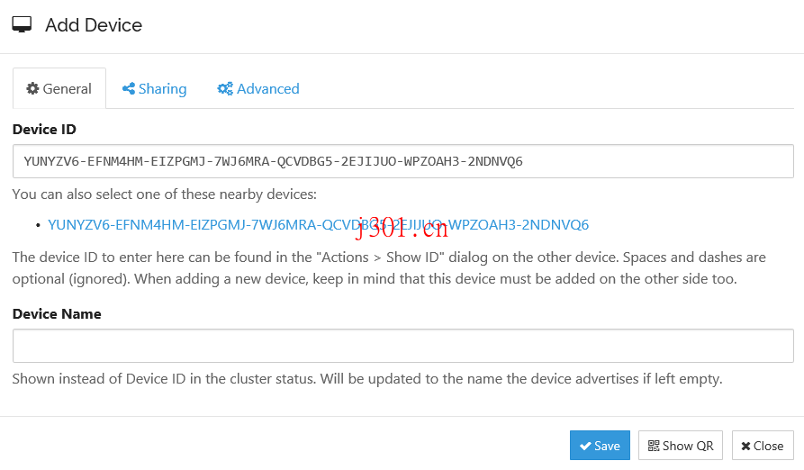Image resolution: width=804 pixels, height=470 pixels.
Task: Click the share icon on Sharing tab
Action: click(x=129, y=88)
